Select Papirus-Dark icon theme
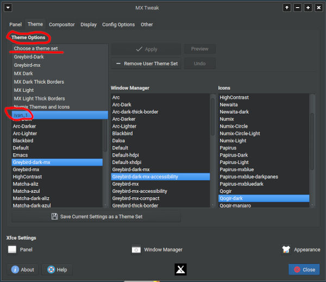This screenshot has height=282, width=326. [x=264, y=155]
